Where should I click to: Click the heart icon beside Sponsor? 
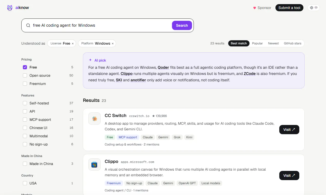coord(255,8)
